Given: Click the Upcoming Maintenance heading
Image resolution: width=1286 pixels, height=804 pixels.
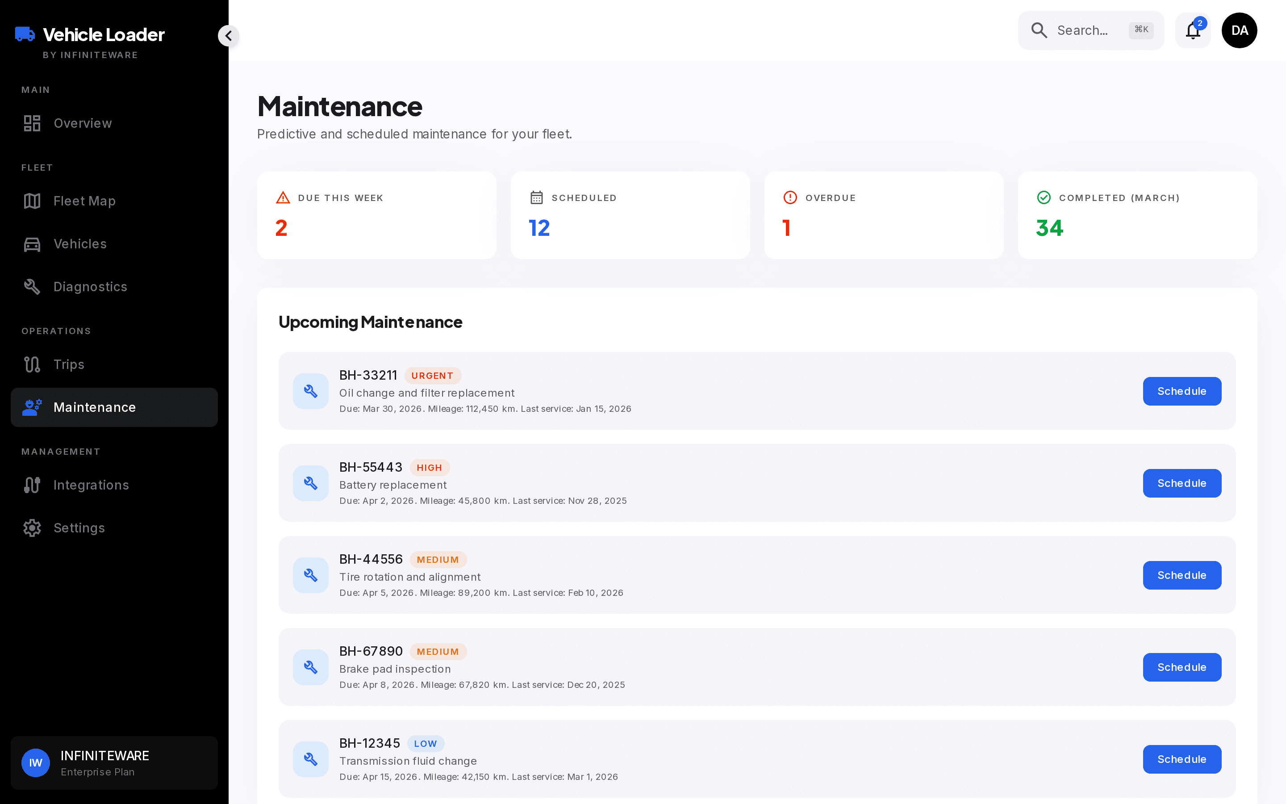Looking at the screenshot, I should click(370, 322).
